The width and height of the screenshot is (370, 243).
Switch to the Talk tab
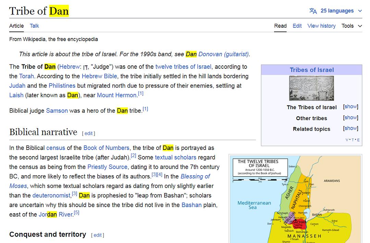pyautogui.click(x=34, y=26)
